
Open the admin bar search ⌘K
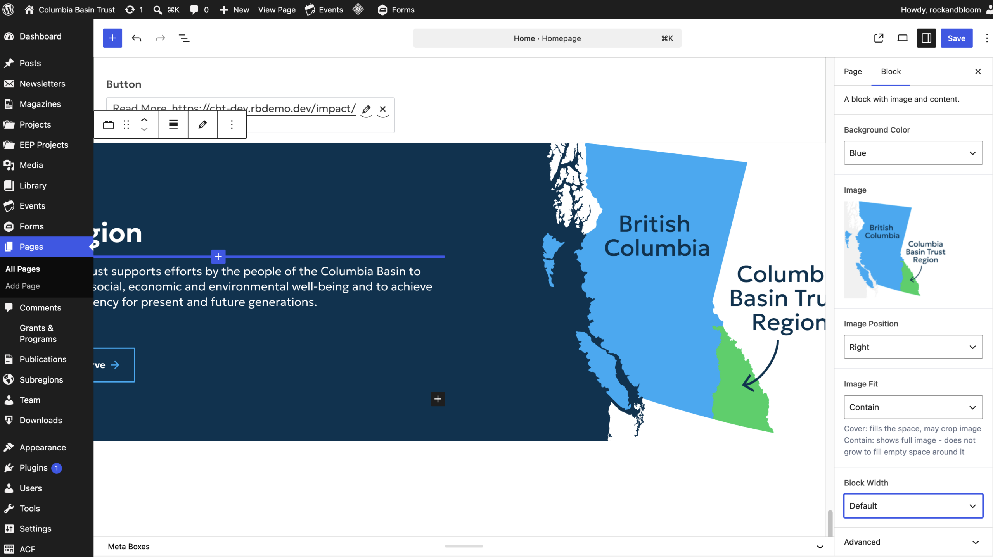(166, 10)
